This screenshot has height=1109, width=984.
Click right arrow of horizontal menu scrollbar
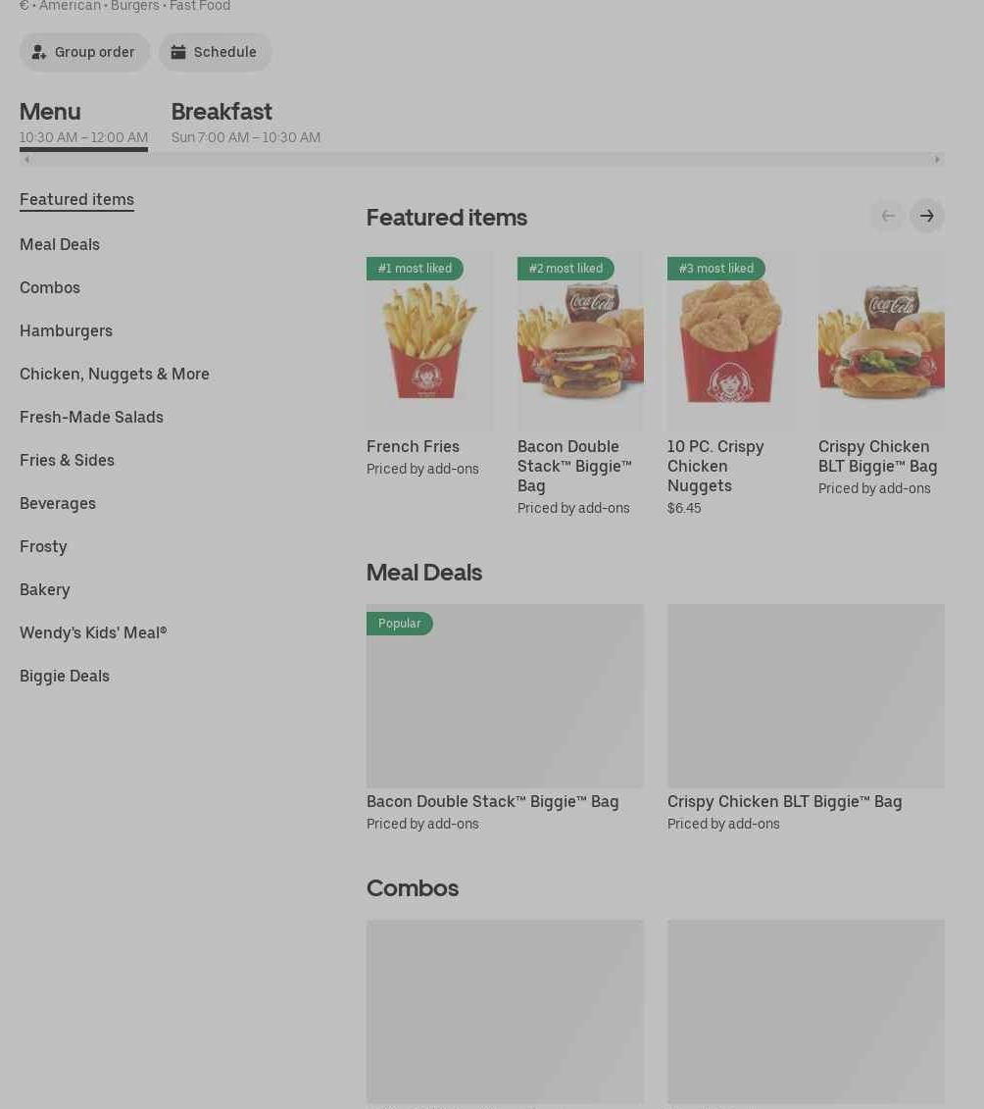(937, 160)
